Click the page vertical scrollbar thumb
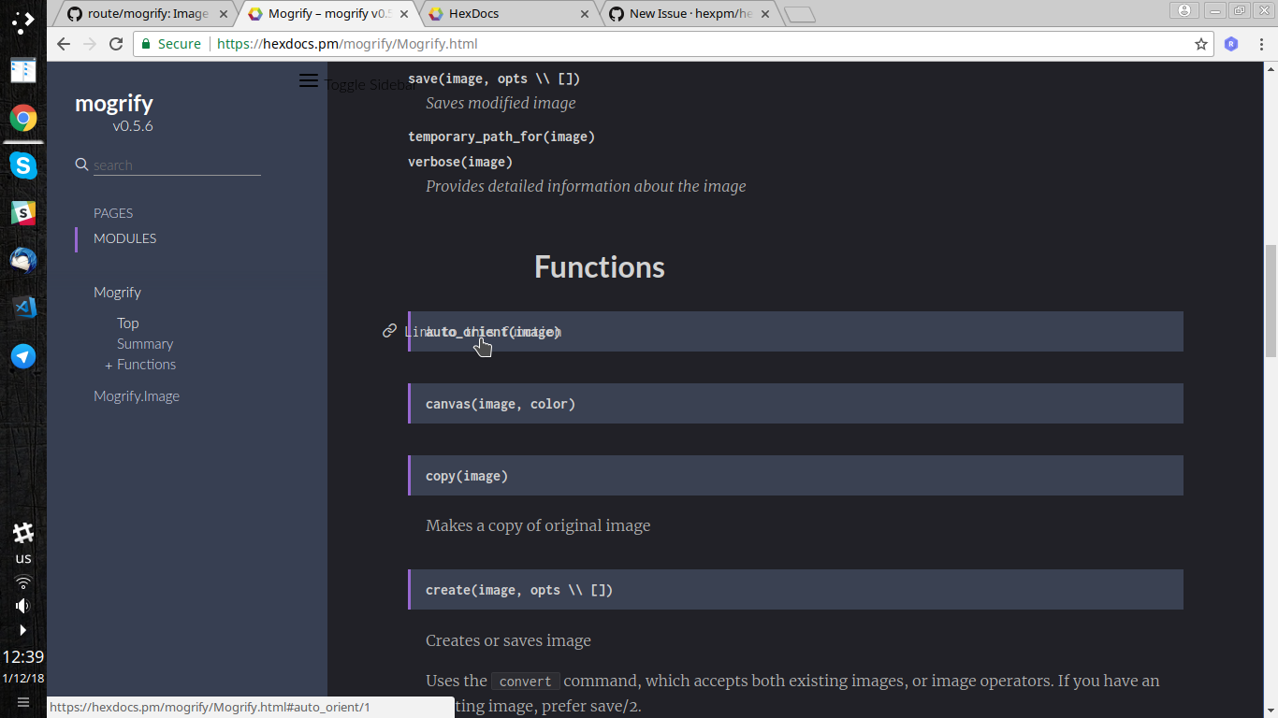 point(1271,300)
